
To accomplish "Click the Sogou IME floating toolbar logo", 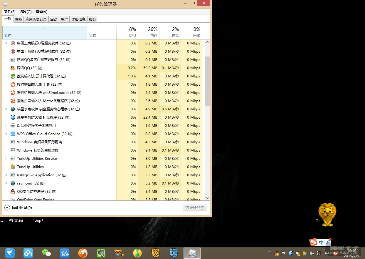I will tap(314, 242).
